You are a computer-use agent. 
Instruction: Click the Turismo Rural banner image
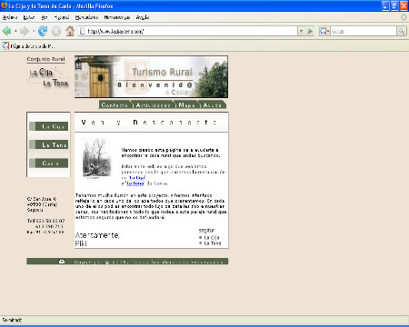pos(151,76)
